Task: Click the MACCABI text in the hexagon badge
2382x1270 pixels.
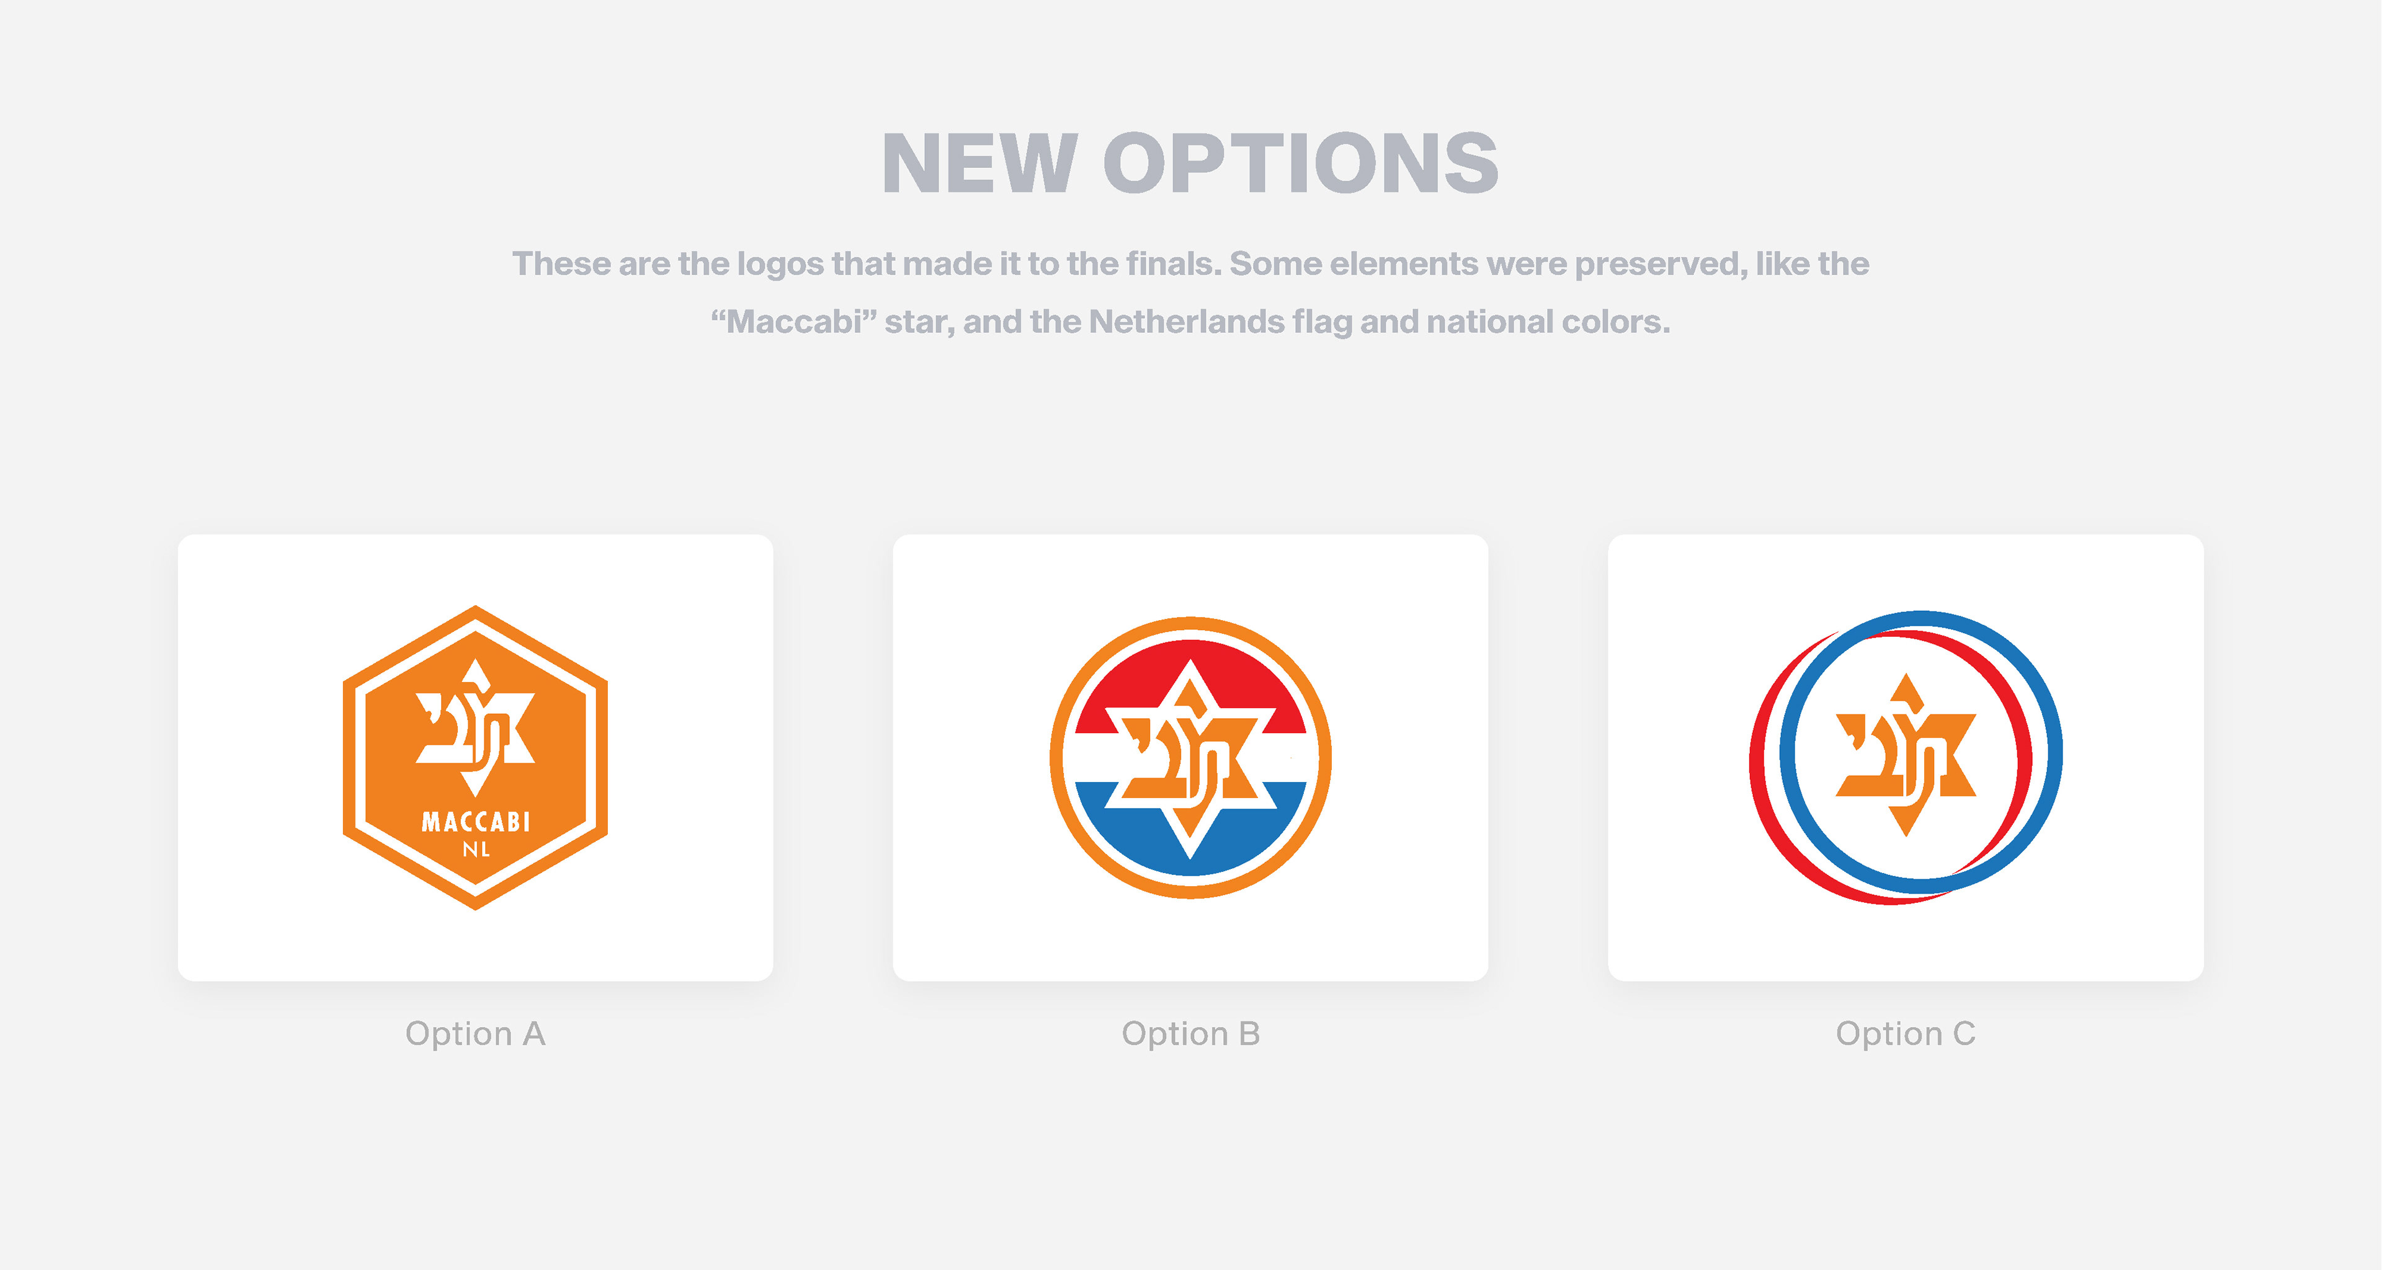Action: [x=475, y=822]
